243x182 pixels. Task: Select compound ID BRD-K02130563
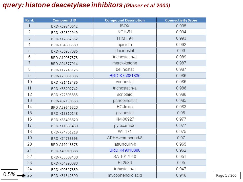(x=64, y=101)
